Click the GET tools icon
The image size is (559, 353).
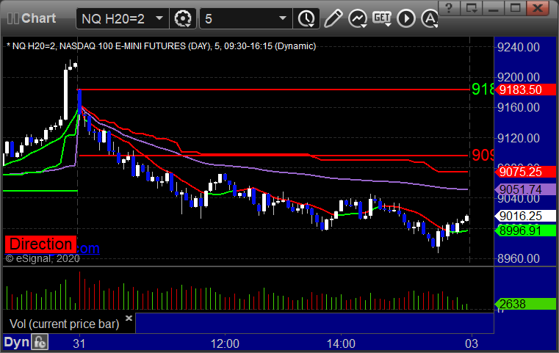point(381,18)
